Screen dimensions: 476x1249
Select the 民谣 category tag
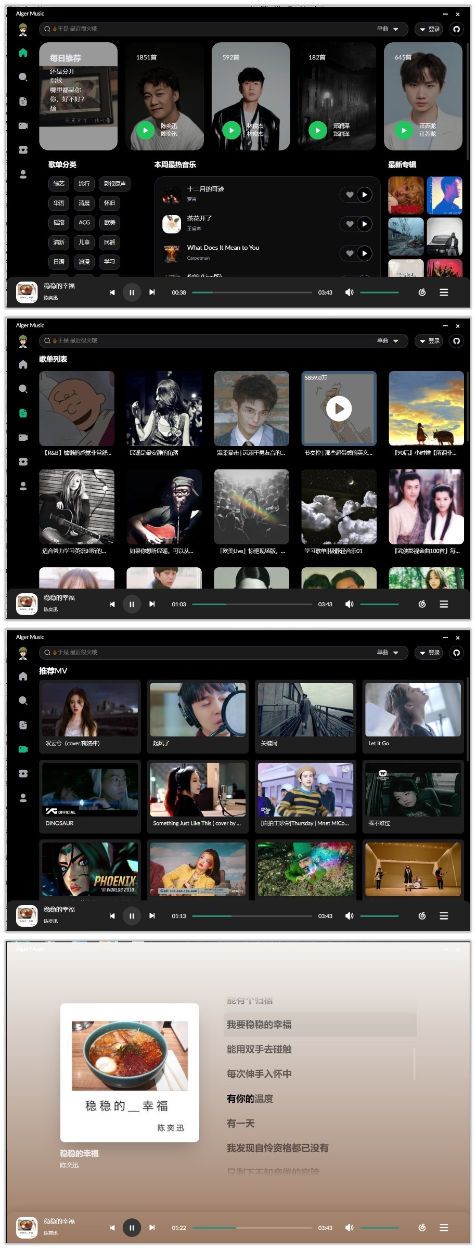click(109, 242)
